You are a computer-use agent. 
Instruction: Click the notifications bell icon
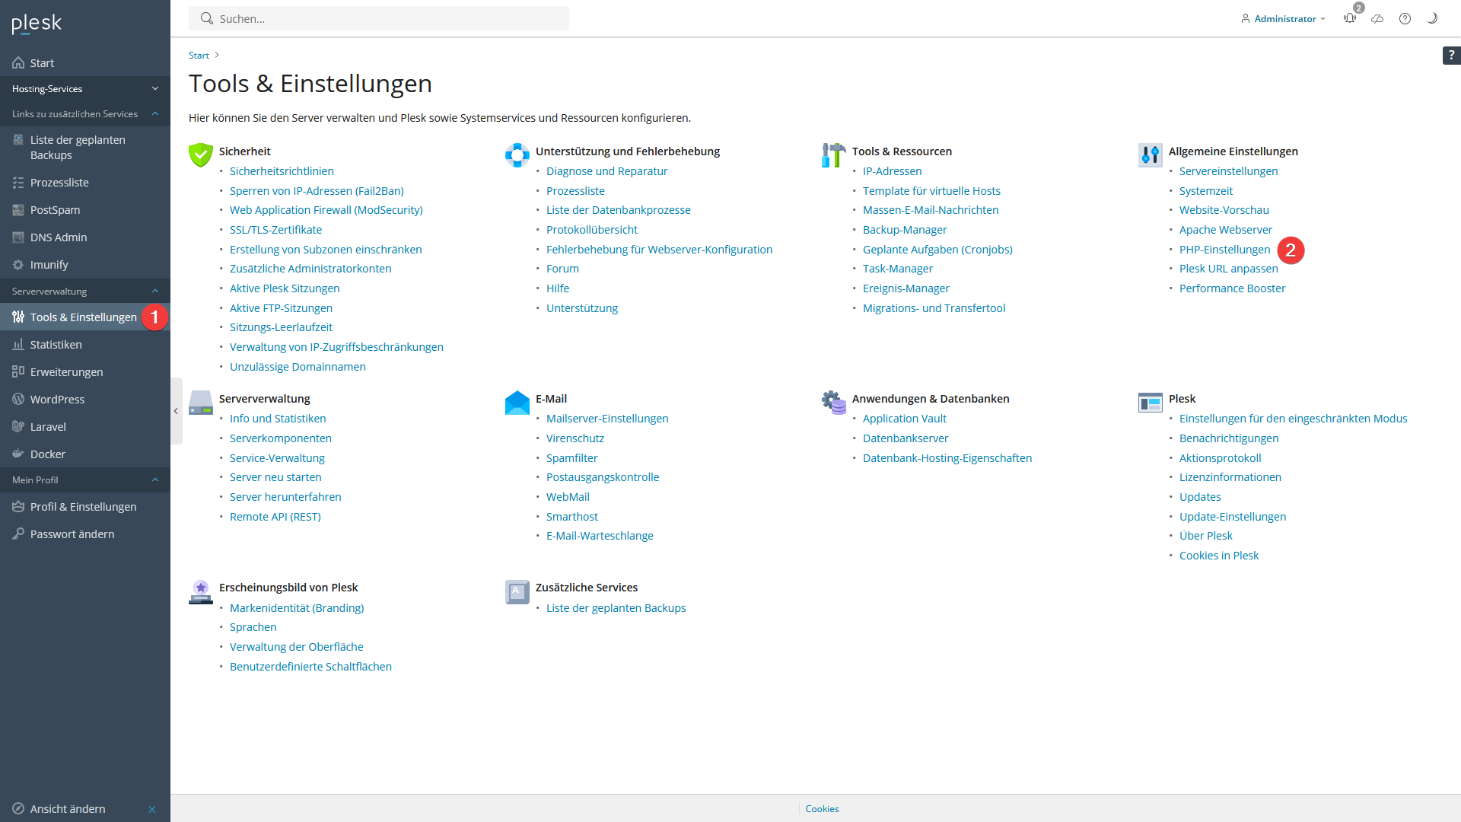(1350, 18)
